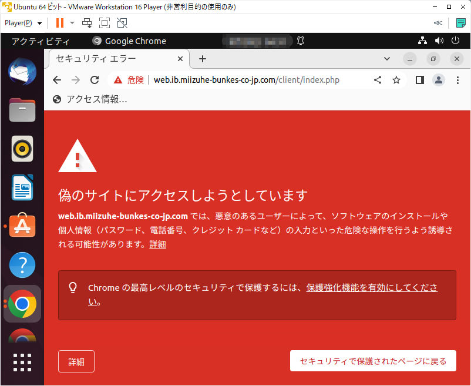Open the Files manager in dock

[22, 110]
